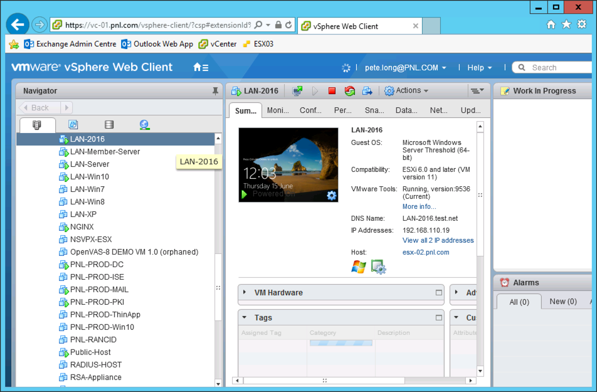Launch remote console icon for LAN-2016
The height and width of the screenshot is (392, 597).
(x=297, y=91)
